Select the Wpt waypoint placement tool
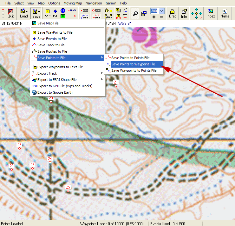 (48, 13)
